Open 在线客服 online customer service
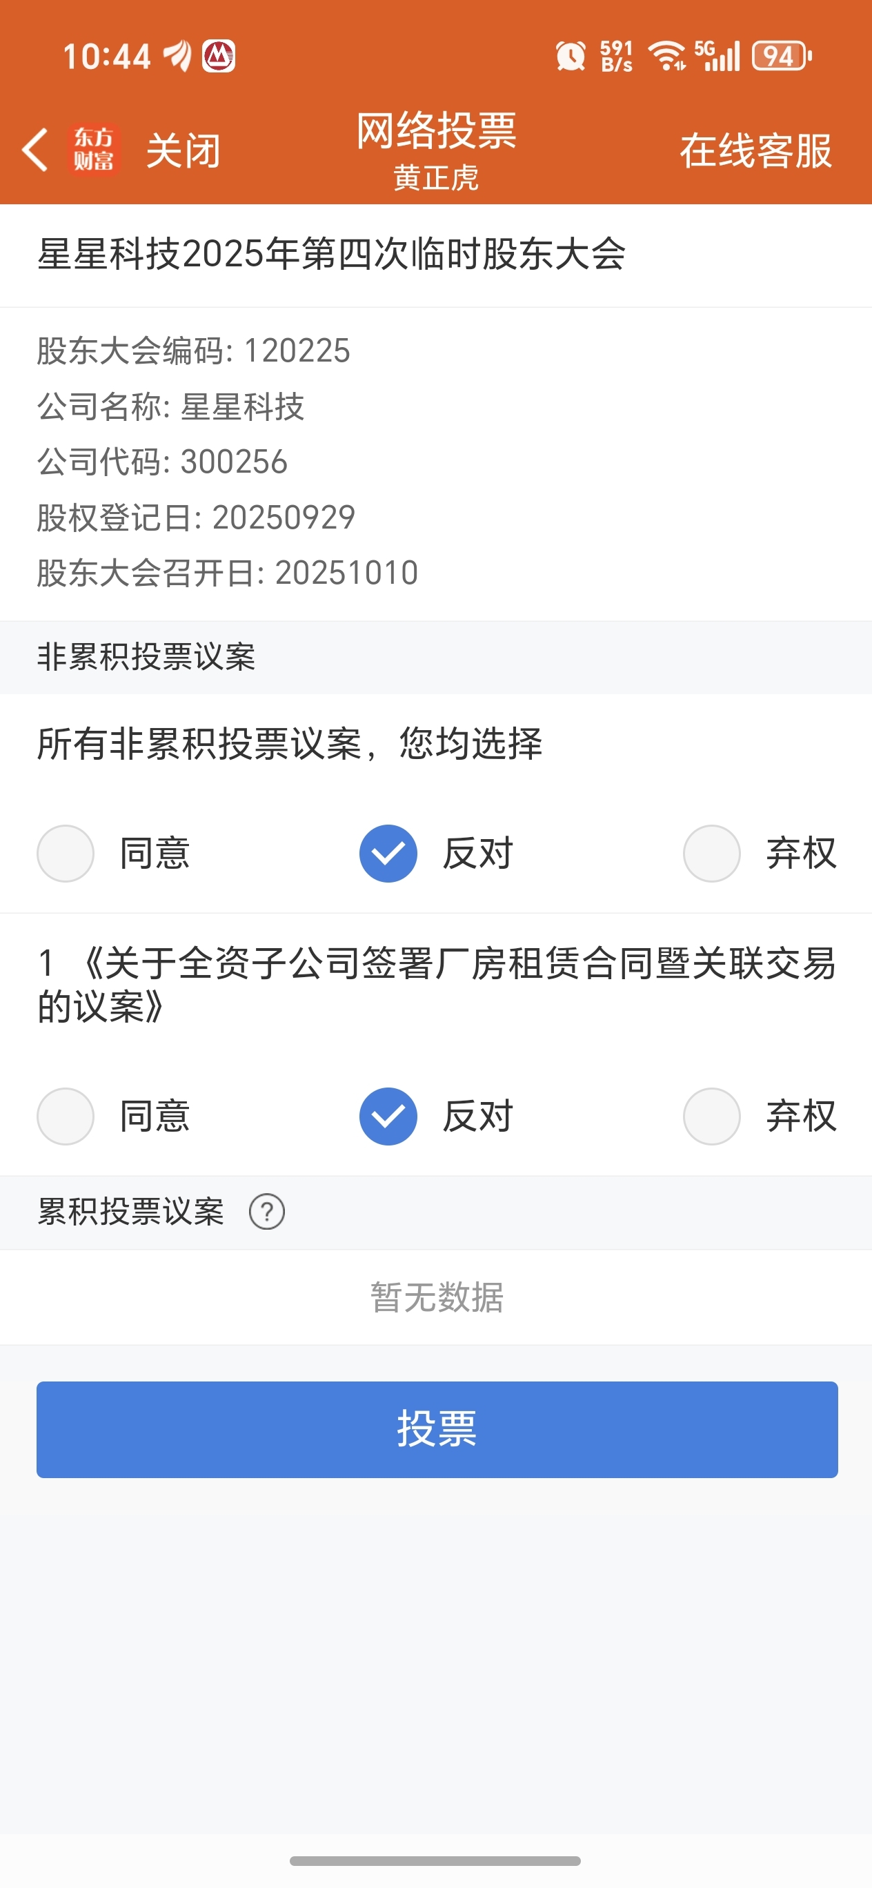This screenshot has height=1888, width=872. pyautogui.click(x=756, y=151)
